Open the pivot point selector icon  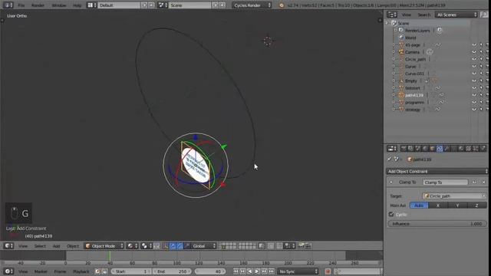(147, 246)
